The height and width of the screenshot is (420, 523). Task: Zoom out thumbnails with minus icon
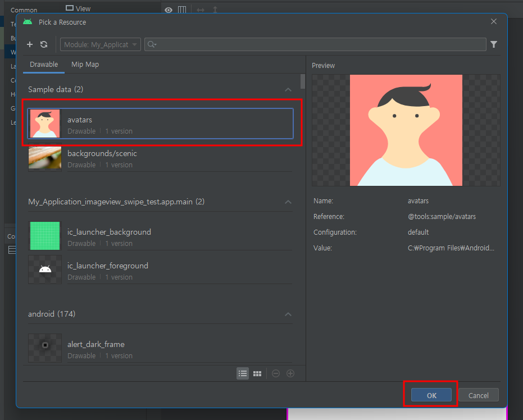tap(276, 373)
